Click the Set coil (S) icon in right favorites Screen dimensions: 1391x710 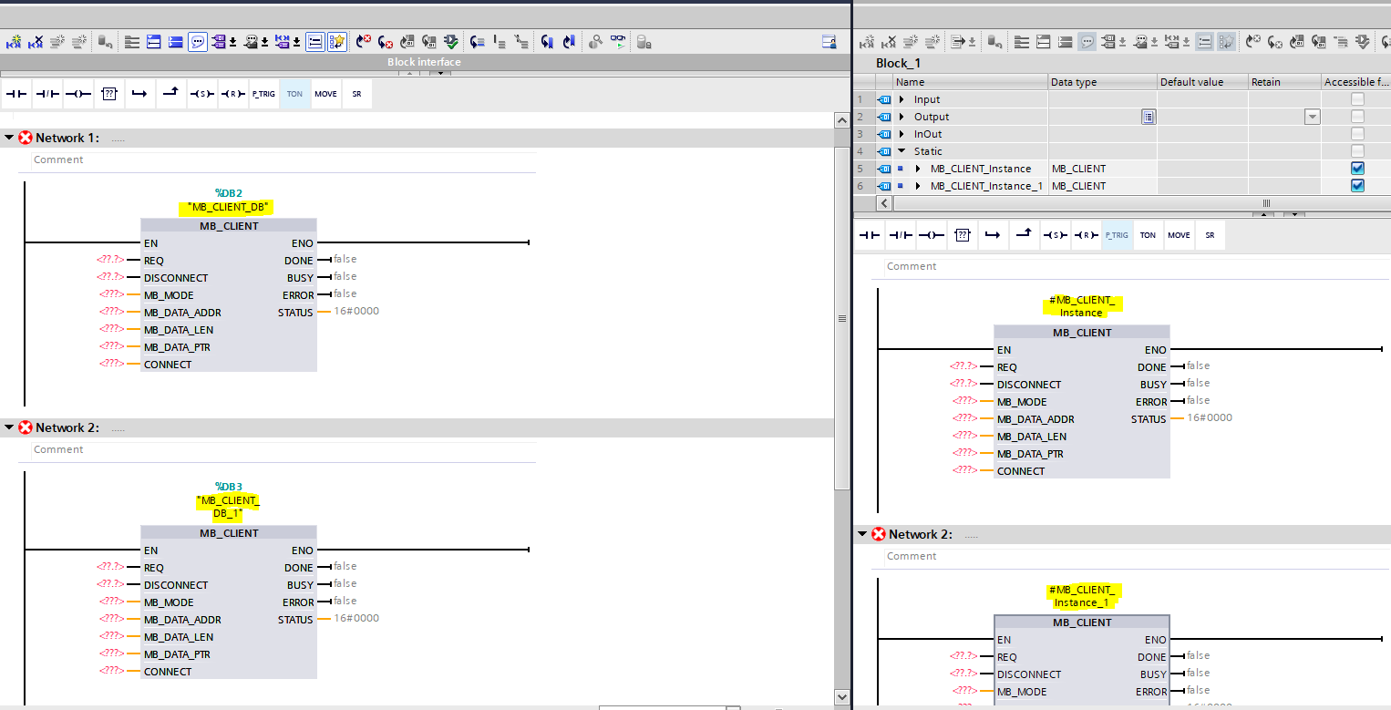[1055, 235]
